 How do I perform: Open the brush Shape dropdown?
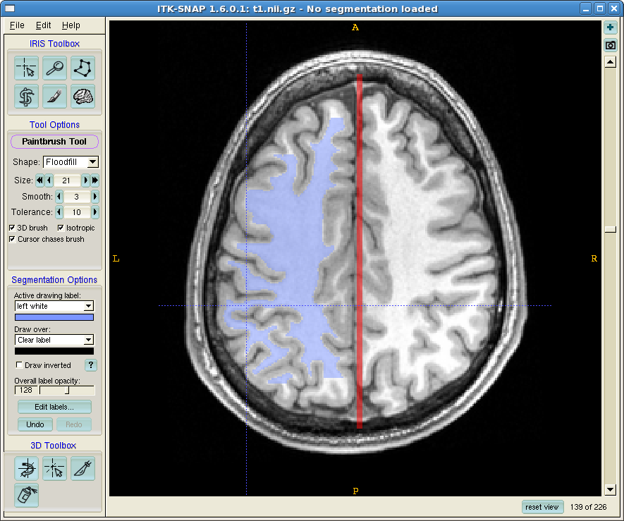click(71, 162)
